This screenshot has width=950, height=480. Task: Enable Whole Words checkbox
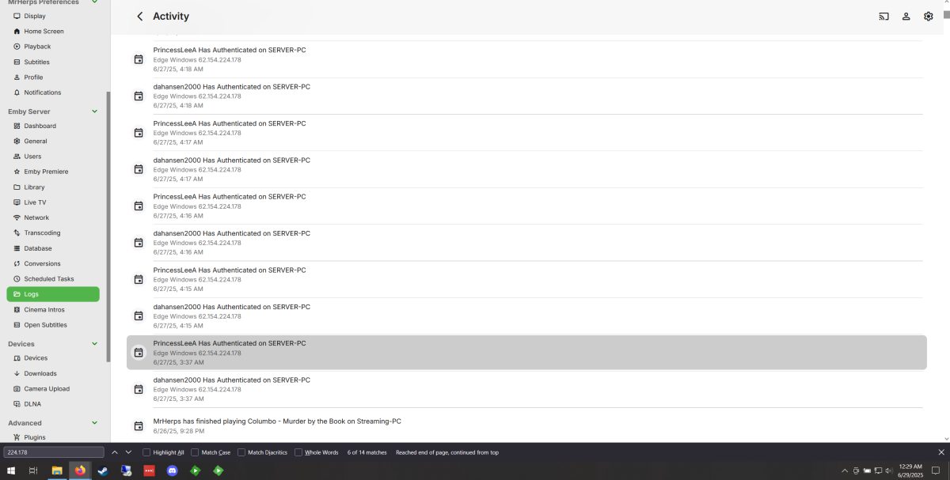tap(298, 452)
